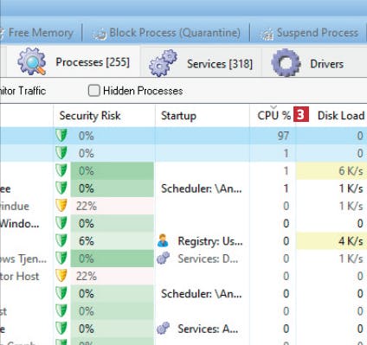Switch to the Services [318] tab
The height and width of the screenshot is (345, 367).
pos(201,63)
